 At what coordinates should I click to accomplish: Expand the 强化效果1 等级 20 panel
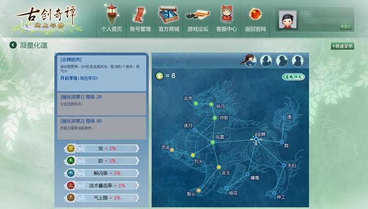[102, 104]
